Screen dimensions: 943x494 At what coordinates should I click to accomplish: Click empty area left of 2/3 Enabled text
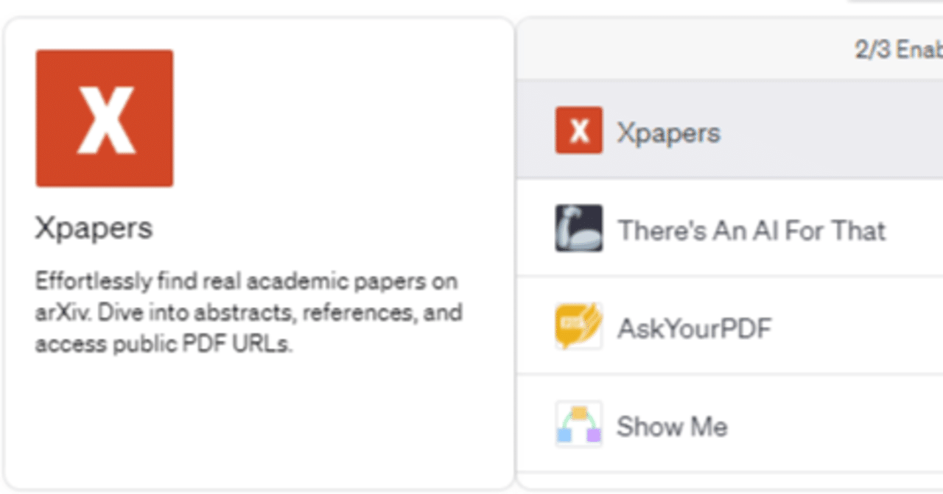tap(685, 49)
